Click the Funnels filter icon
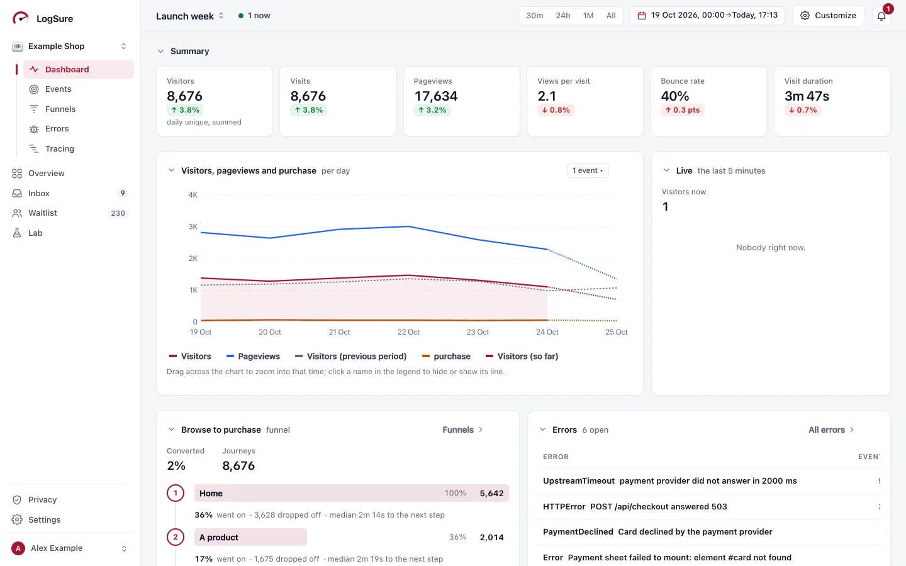The height and width of the screenshot is (566, 906). [x=34, y=109]
